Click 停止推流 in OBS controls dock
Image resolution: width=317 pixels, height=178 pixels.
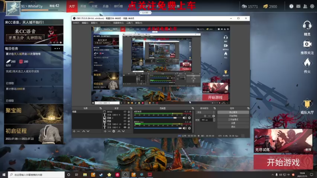tap(233, 112)
